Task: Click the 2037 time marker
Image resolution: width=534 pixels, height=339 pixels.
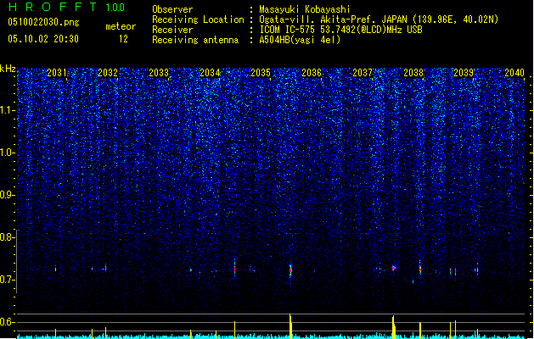Action: [x=363, y=73]
